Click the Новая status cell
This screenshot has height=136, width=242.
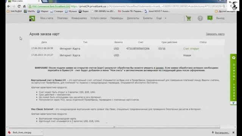point(187,55)
